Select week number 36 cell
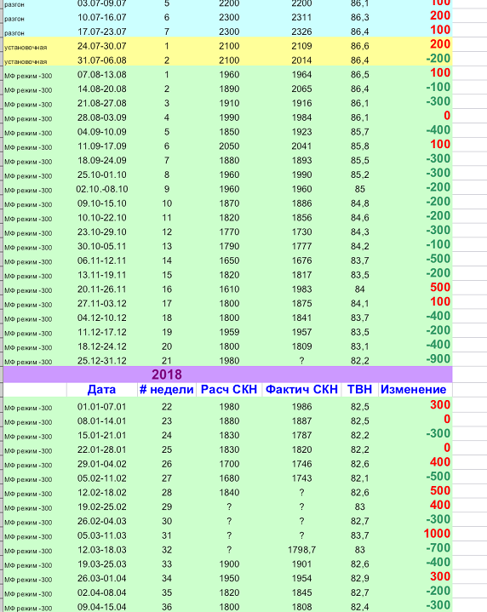The image size is (487, 612). (x=167, y=607)
